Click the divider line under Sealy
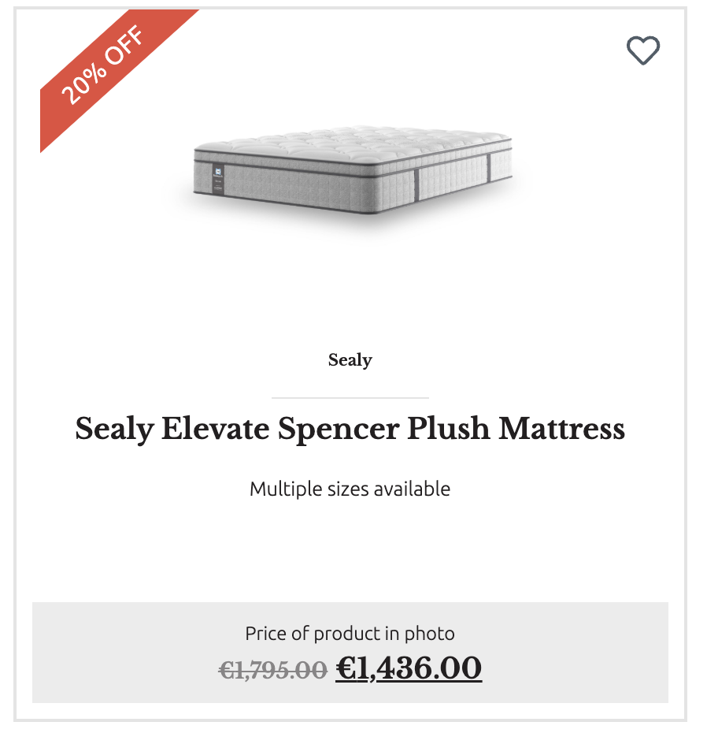This screenshot has width=707, height=733. 350,398
